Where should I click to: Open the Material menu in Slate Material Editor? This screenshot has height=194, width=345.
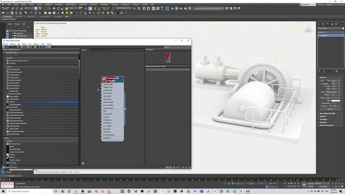coord(12,44)
